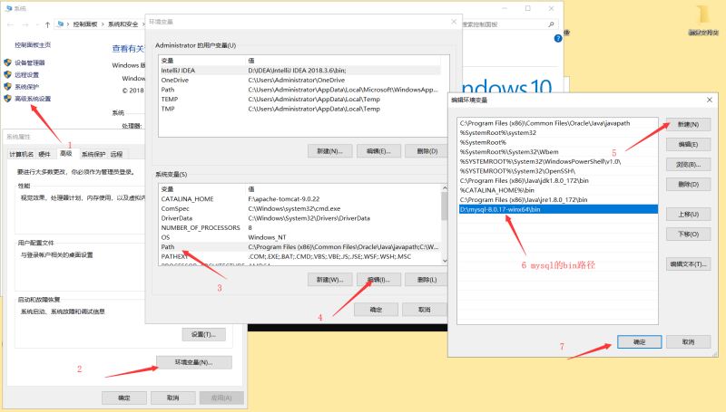Click the 环境变量(N)... button

pos(193,362)
